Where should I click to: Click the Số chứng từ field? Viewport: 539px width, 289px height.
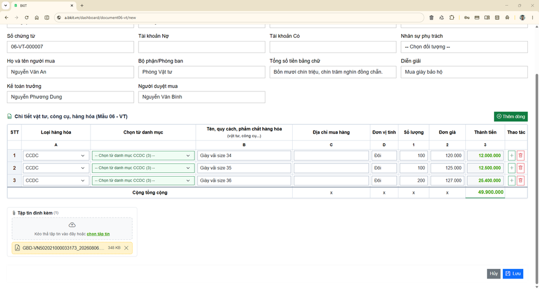coord(71,47)
